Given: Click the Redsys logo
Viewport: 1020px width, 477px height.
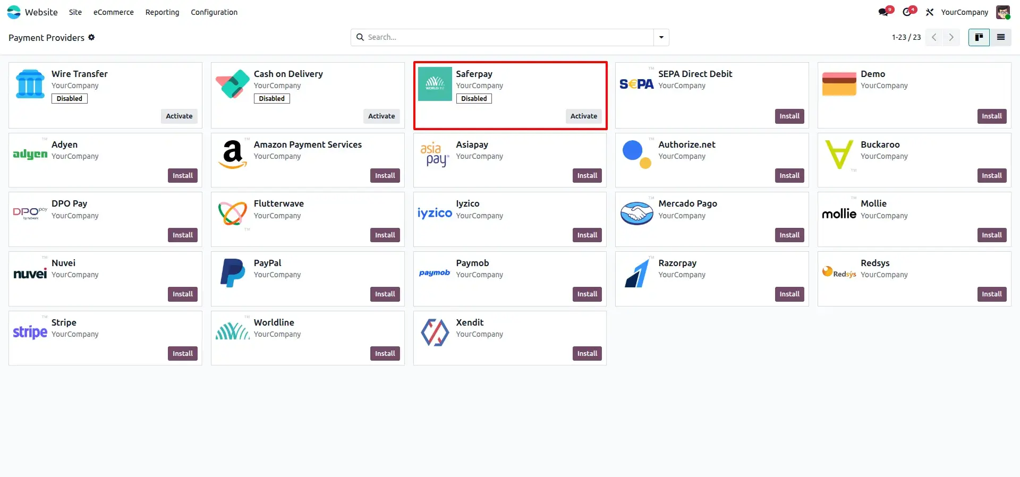Looking at the screenshot, I should point(839,272).
